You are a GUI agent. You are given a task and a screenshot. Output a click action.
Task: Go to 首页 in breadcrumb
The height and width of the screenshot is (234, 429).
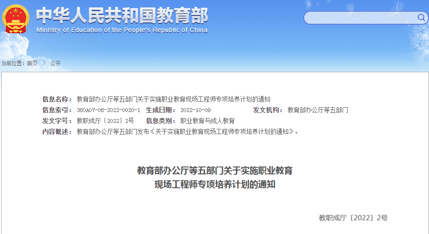pyautogui.click(x=32, y=63)
